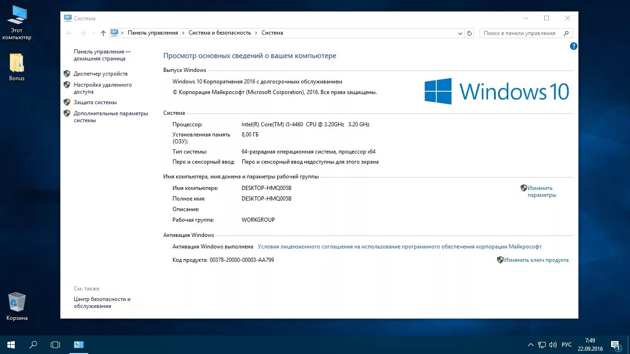Select Система и безопасность breadcrumb
The height and width of the screenshot is (354, 630).
point(220,33)
